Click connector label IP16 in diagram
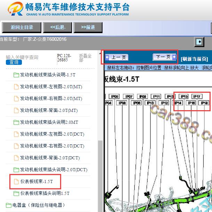Screen dimensions: 212x212 (191, 103)
